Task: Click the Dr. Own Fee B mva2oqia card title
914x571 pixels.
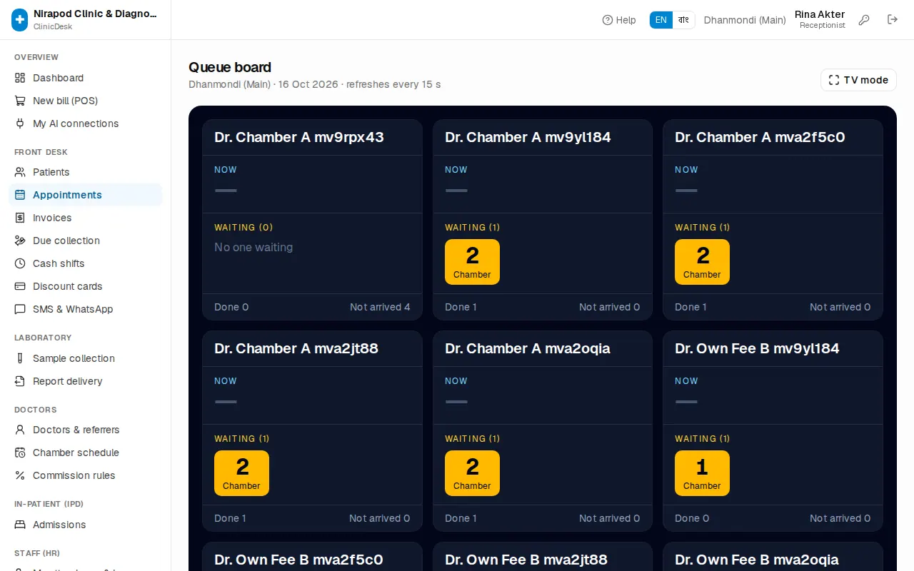Action: 757,560
